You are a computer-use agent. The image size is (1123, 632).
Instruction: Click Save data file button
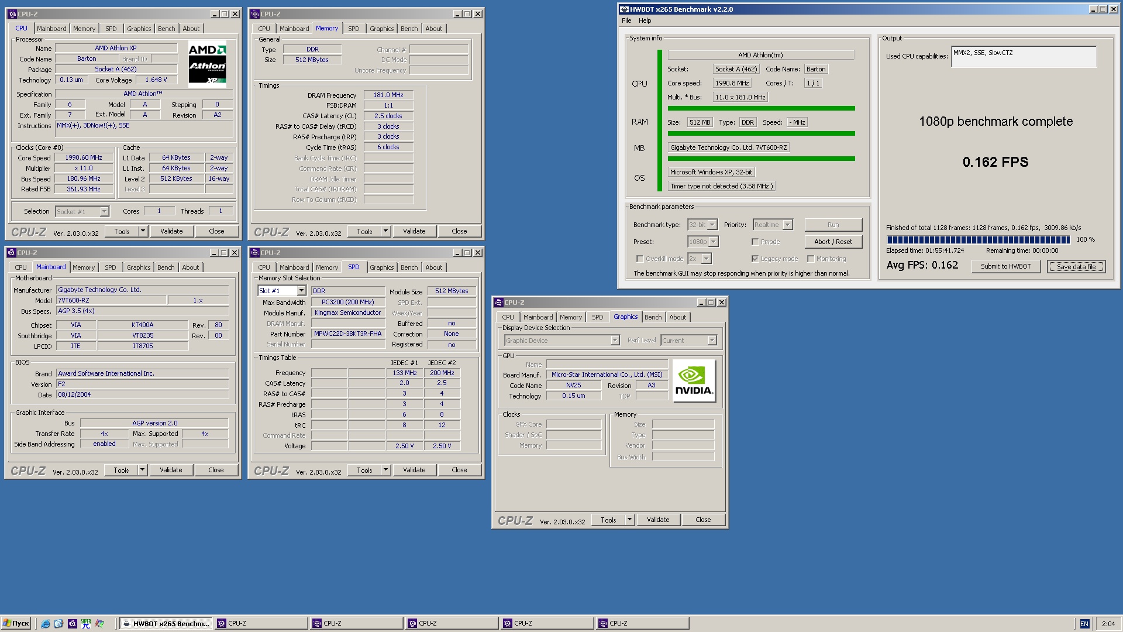(1076, 266)
